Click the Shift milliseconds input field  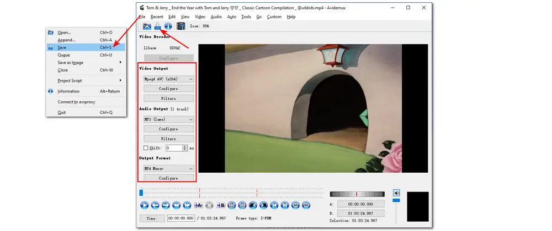[x=174, y=148]
